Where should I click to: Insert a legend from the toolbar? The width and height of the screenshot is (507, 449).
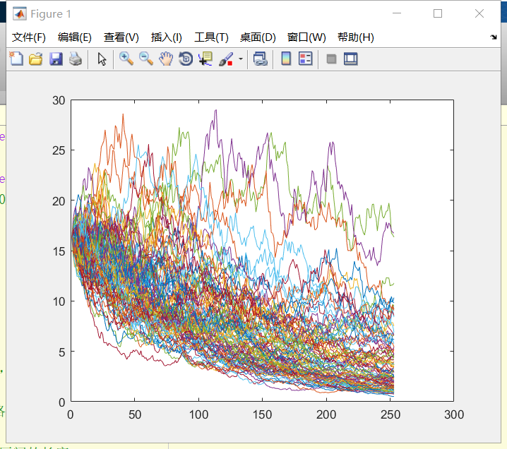(x=306, y=59)
